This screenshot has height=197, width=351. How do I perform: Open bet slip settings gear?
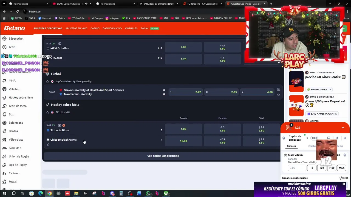[345, 138]
